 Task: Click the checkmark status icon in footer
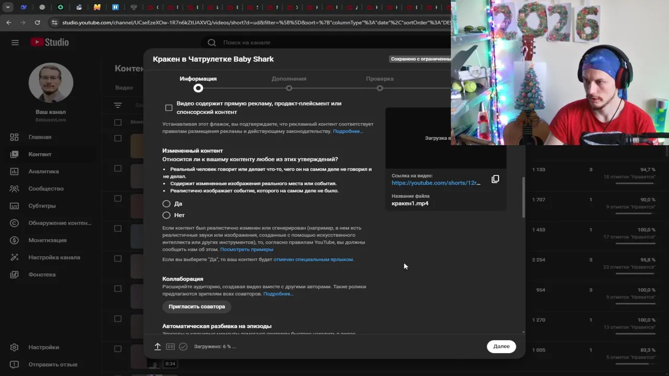pos(183,346)
